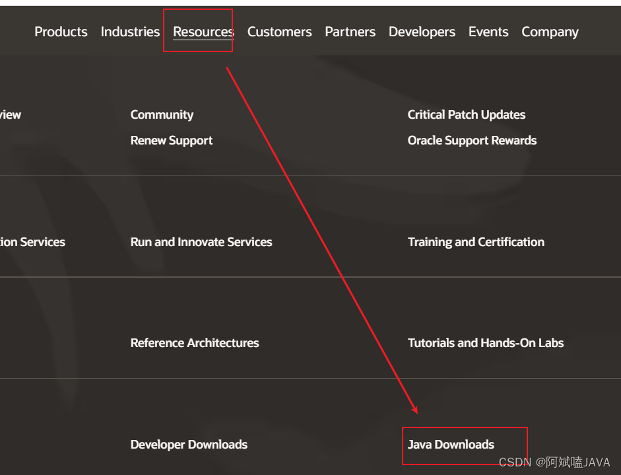Open Critical Patch Updates
Screen dimensions: 621x475
tap(467, 115)
